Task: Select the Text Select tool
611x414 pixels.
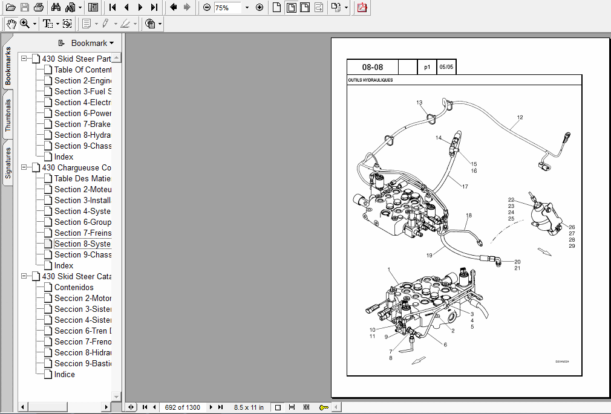Action: coord(48,24)
